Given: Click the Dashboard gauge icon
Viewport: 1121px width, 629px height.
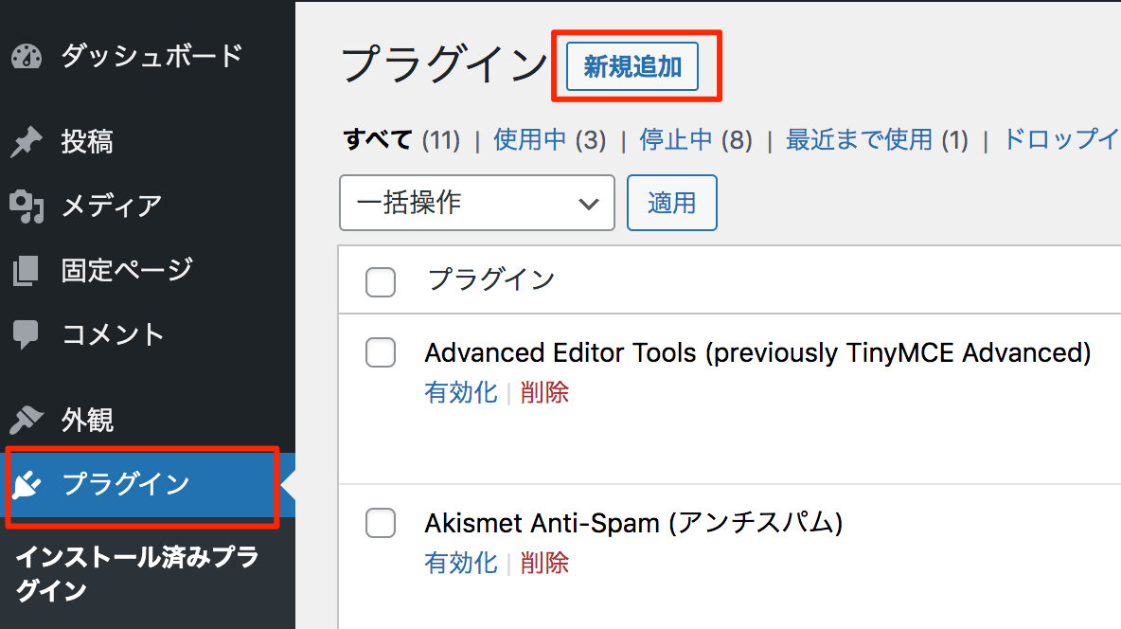Looking at the screenshot, I should click(x=27, y=57).
